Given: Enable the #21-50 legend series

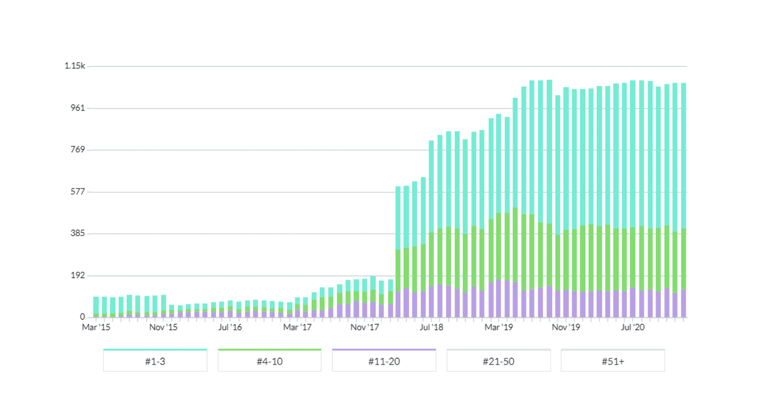Looking at the screenshot, I should [498, 361].
